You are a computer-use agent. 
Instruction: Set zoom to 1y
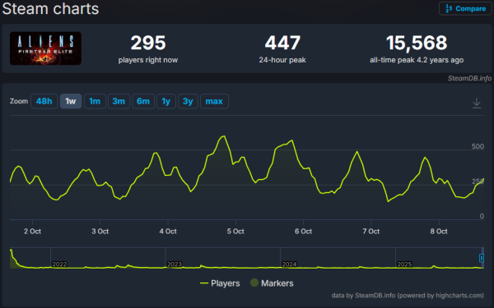tap(166, 101)
